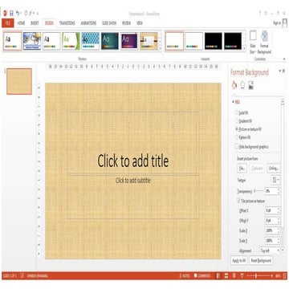Open the Alignment Top left dropdown
Viewport: 289px width, 289px height.
coord(270,250)
